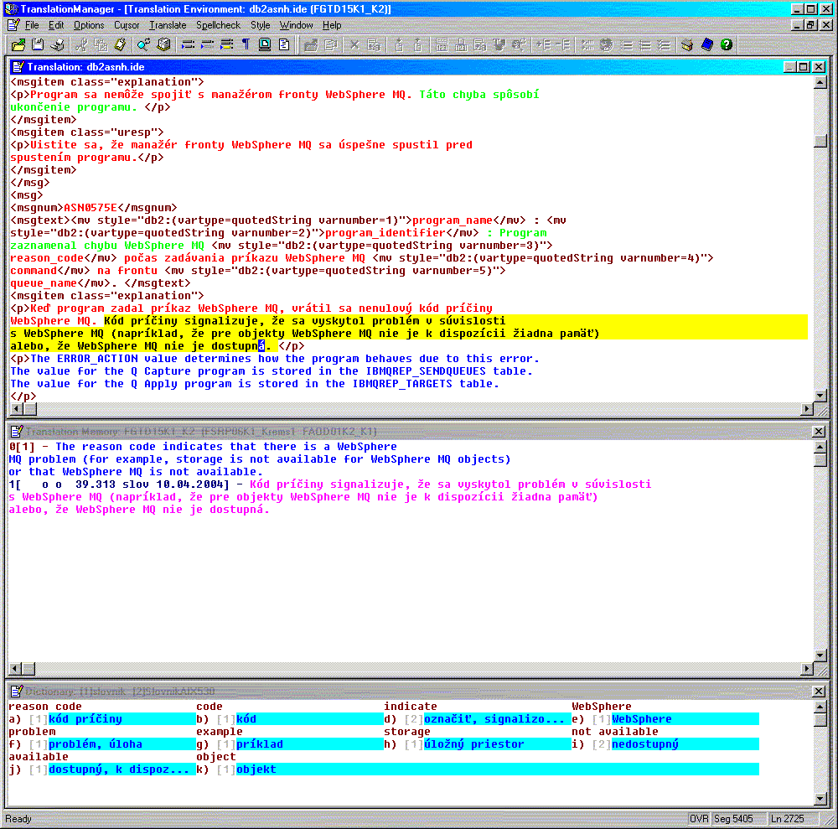Open the Help menu
This screenshot has height=829, width=838.
pyautogui.click(x=332, y=25)
